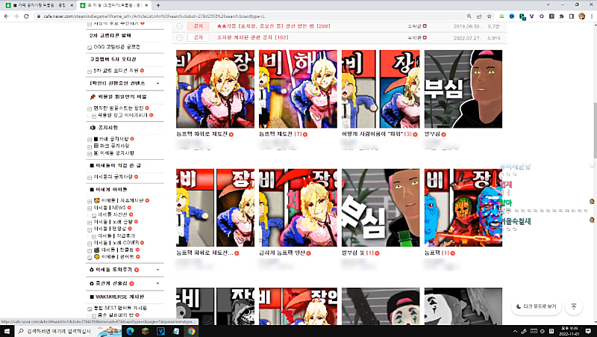This screenshot has width=597, height=337.
Task: Expand the 진행중인 컨텐츠 sidebar section
Action: [158, 83]
